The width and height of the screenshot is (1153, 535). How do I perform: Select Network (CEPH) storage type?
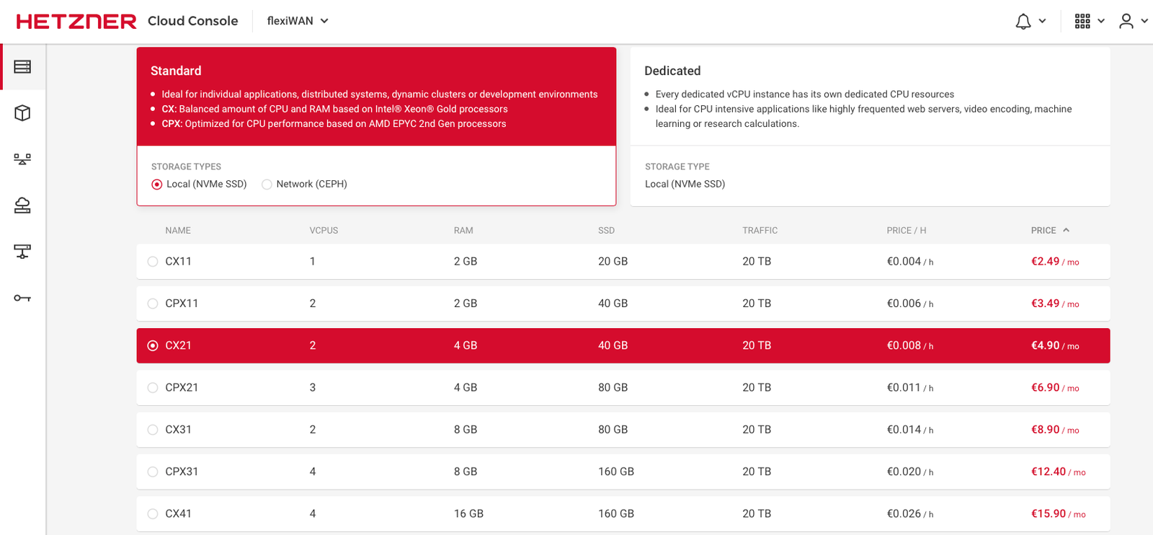[x=267, y=185]
